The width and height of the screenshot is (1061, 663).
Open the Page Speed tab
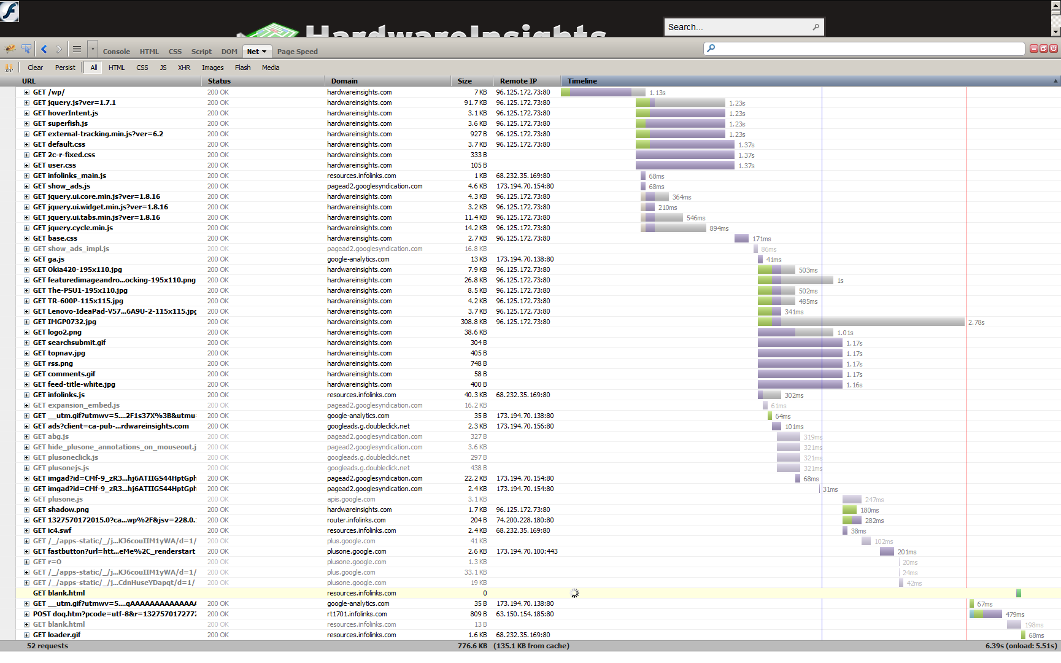pos(298,52)
